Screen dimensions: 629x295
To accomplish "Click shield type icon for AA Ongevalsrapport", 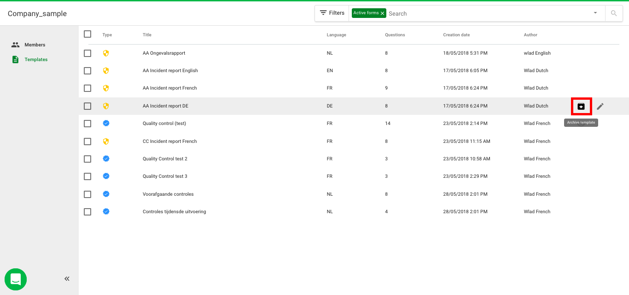I will (x=106, y=53).
